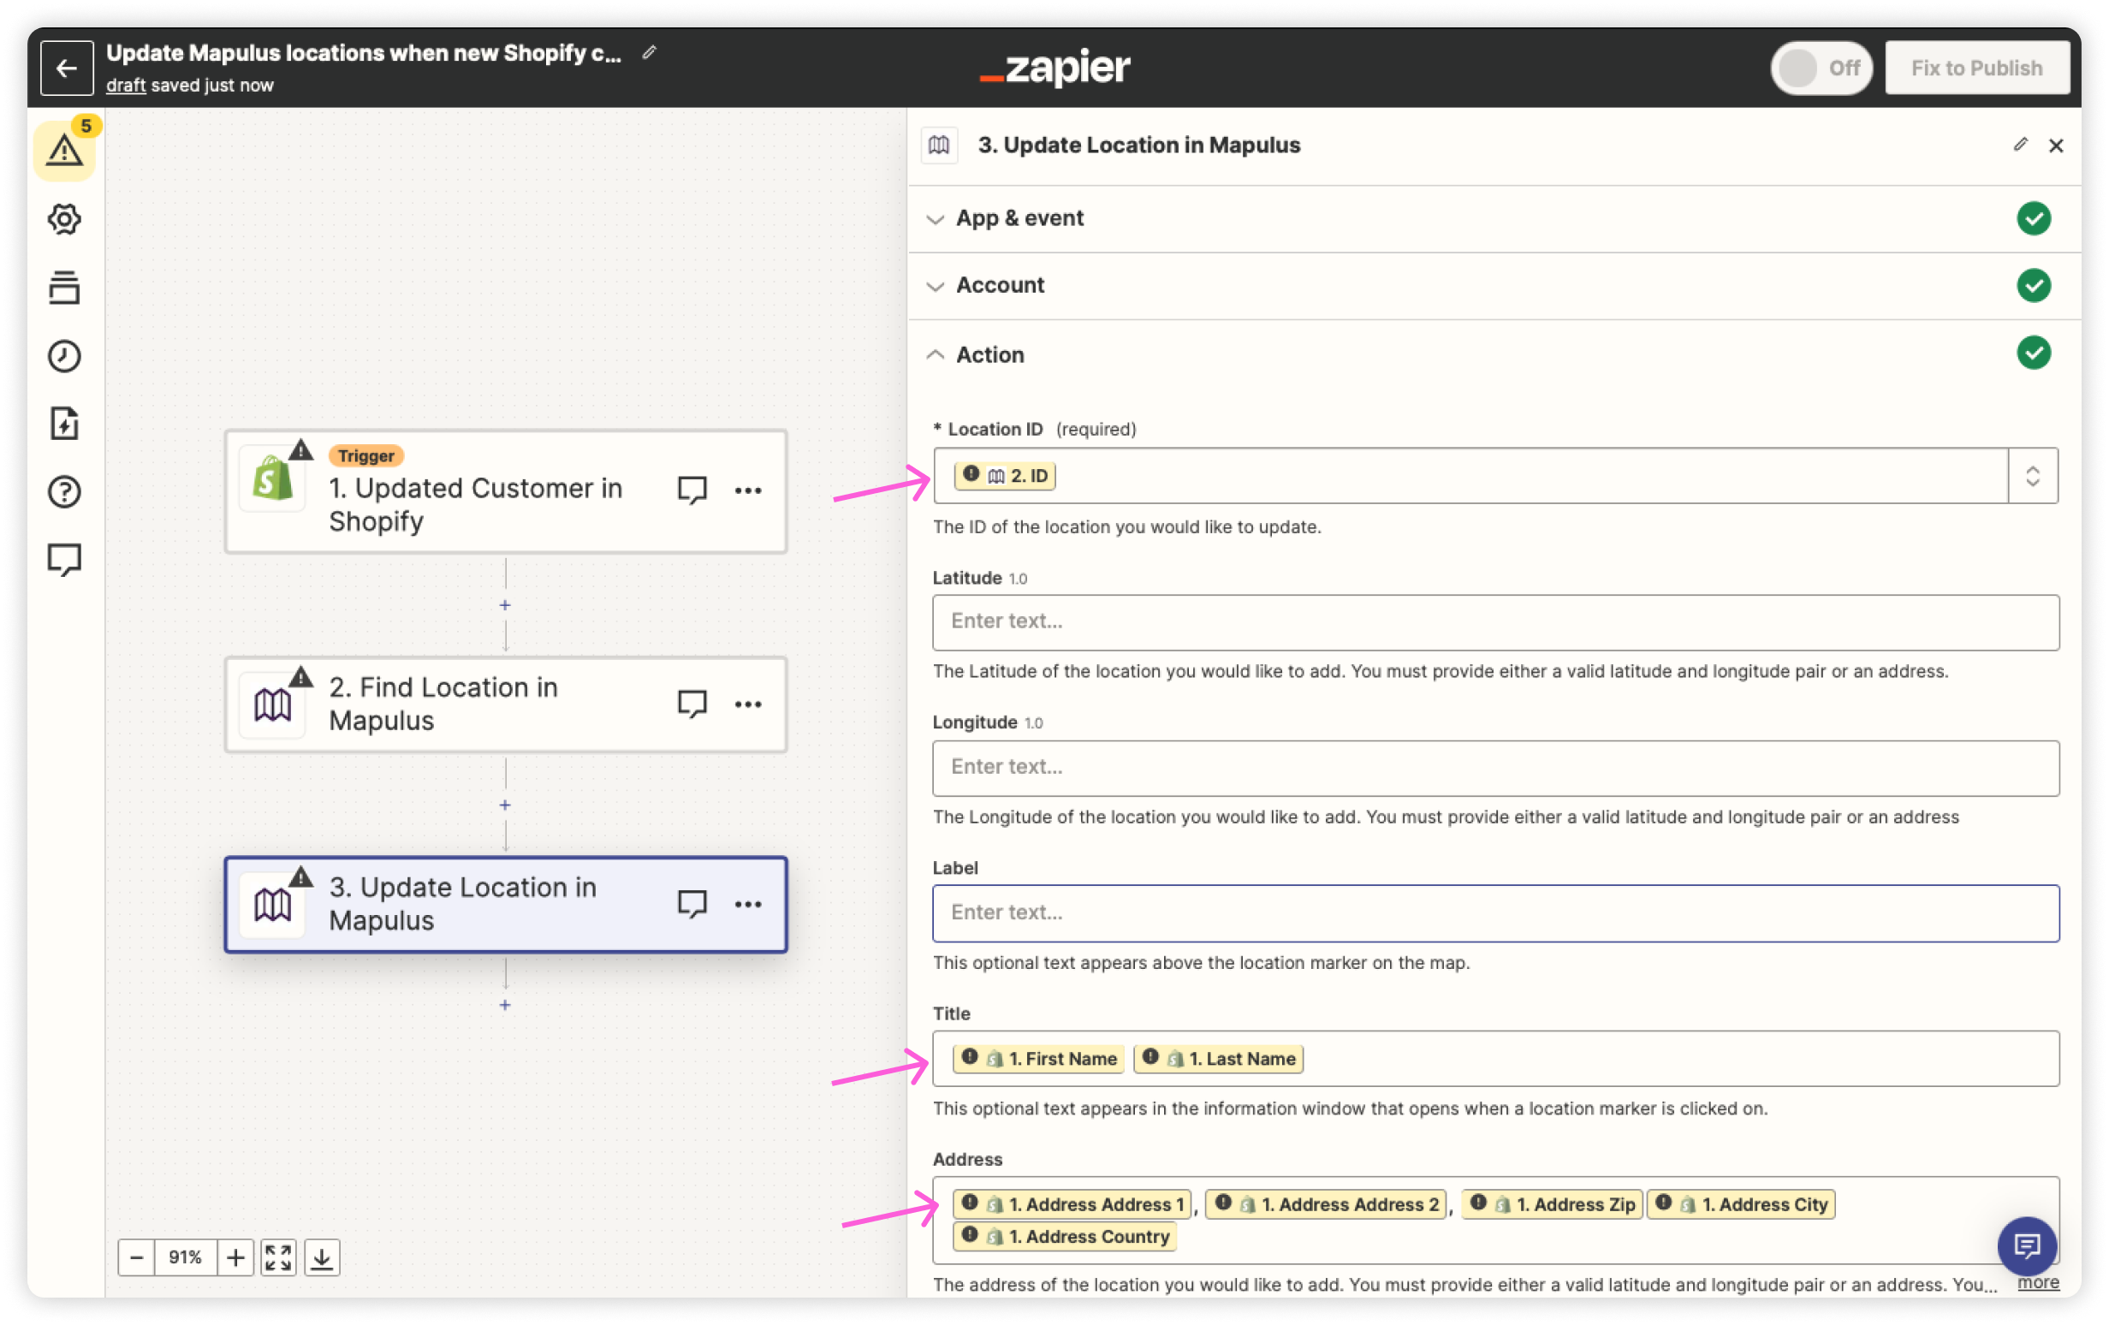The width and height of the screenshot is (2109, 1325).
Task: Rename step via panel pencil icon
Action: point(2021,145)
